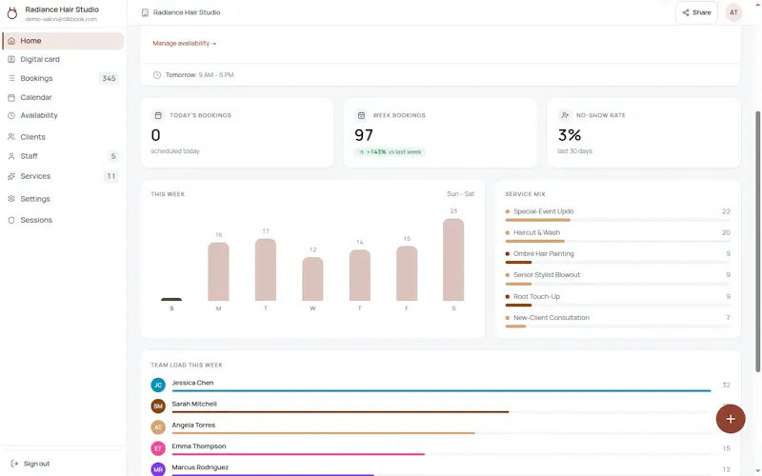The height and width of the screenshot is (476, 762).
Task: Click the Clients people icon
Action: click(11, 137)
